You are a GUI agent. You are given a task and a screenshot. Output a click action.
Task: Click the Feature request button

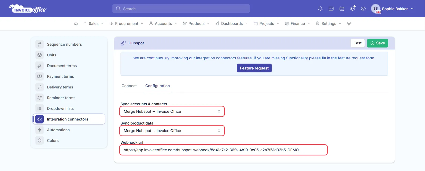point(254,68)
